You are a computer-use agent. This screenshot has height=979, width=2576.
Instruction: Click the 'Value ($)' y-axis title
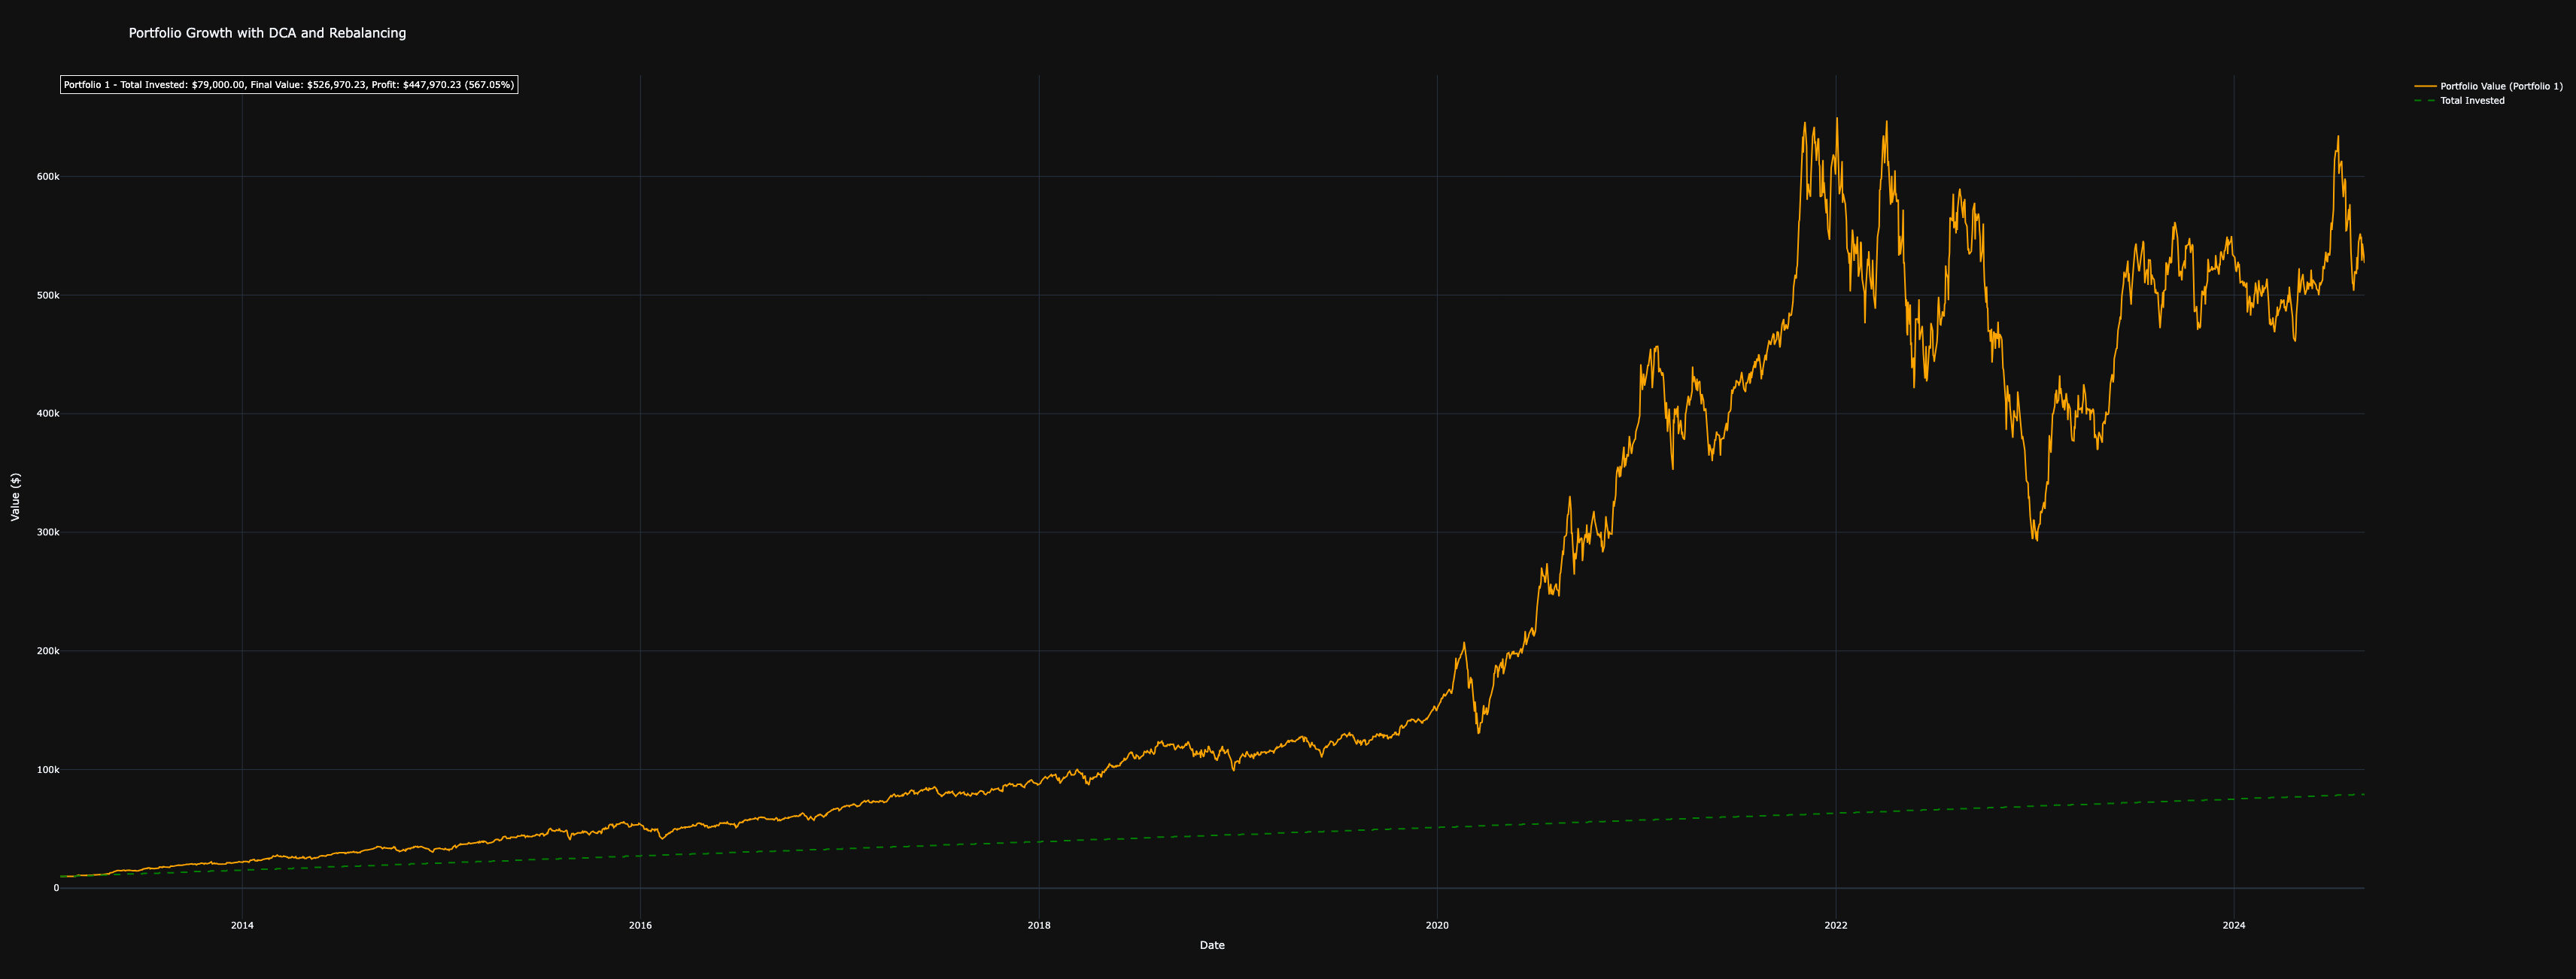point(15,496)
